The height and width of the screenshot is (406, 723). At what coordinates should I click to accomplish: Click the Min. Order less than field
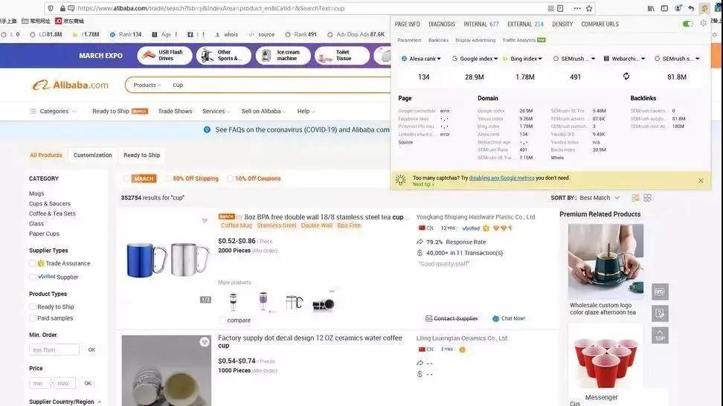click(x=54, y=349)
